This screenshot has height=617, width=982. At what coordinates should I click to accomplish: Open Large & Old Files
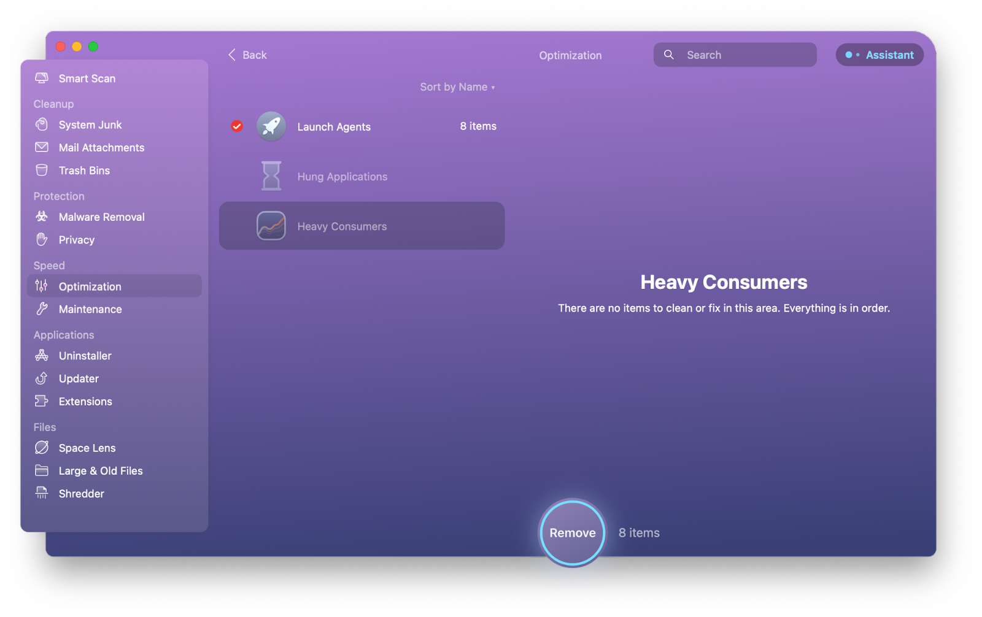114,470
